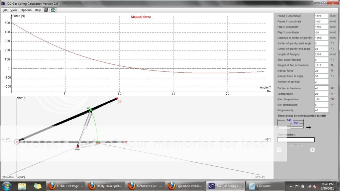340x191 pixels.
Task: Open Windows Explorer from the taskbar
Action: [22, 186]
